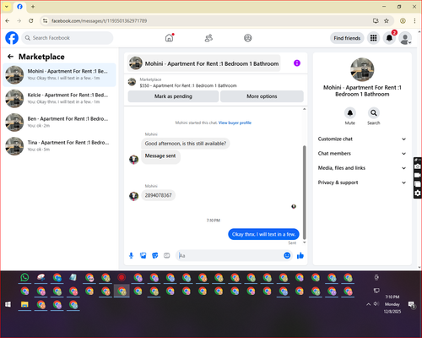Go back with the browser back arrow
Screen dimensions: 422x338
[8, 20]
